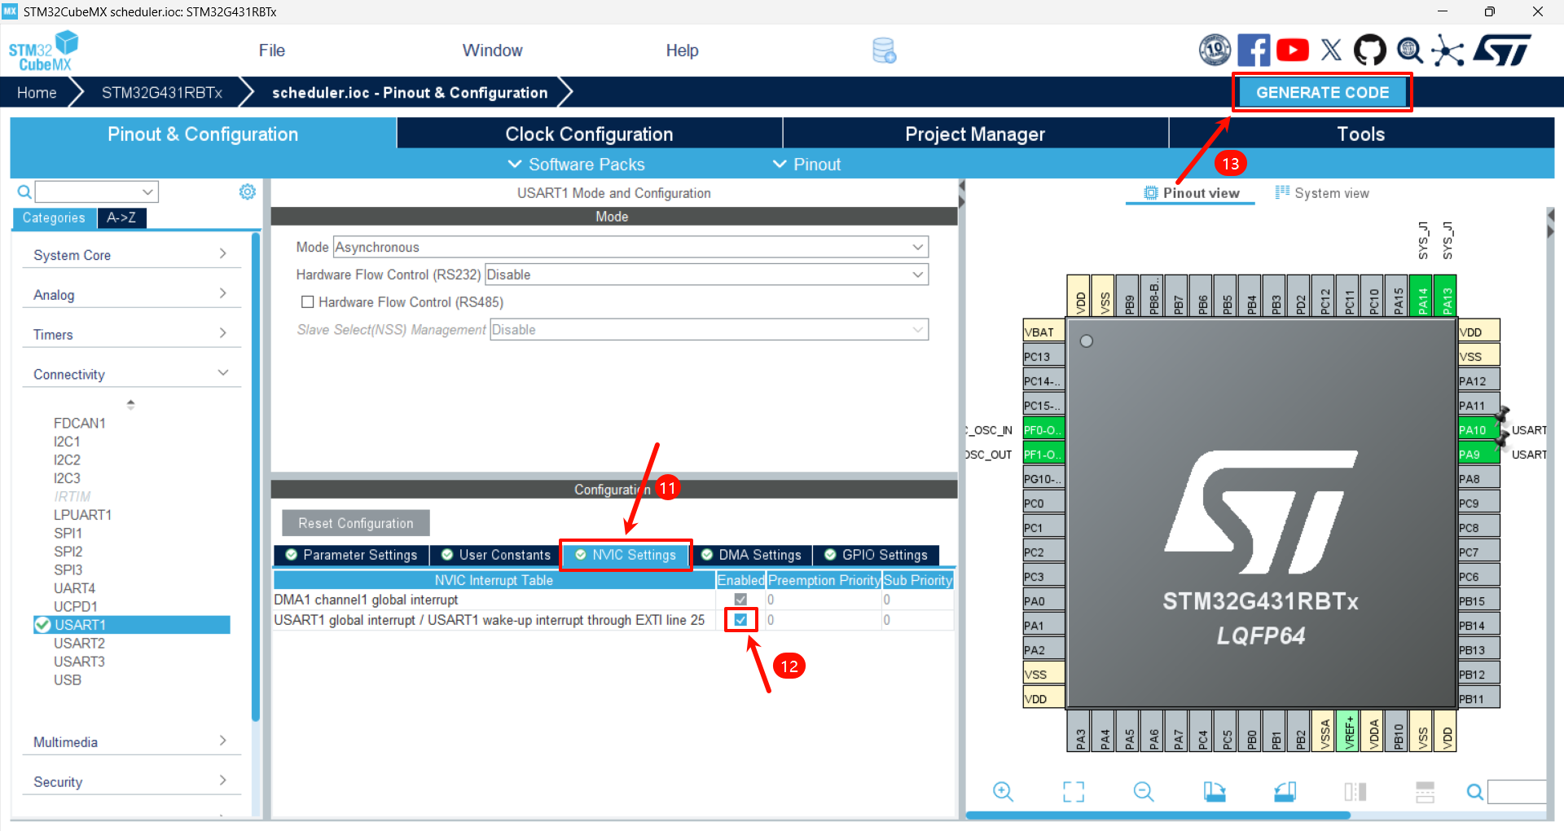The height and width of the screenshot is (831, 1564).
Task: Switch to the Clock Configuration tab
Action: (589, 134)
